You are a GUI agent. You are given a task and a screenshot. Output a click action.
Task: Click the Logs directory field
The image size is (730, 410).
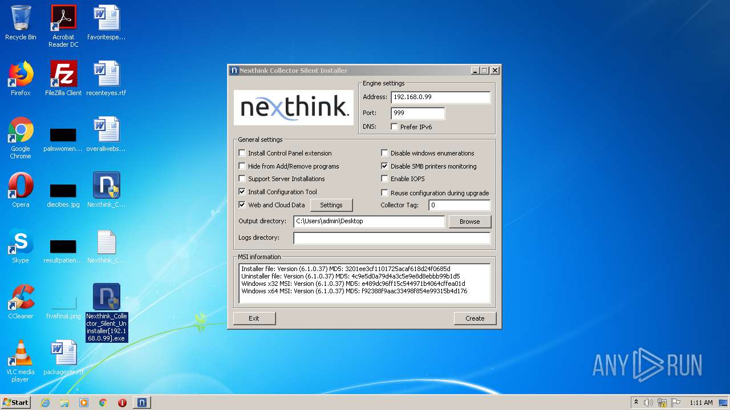pyautogui.click(x=392, y=238)
